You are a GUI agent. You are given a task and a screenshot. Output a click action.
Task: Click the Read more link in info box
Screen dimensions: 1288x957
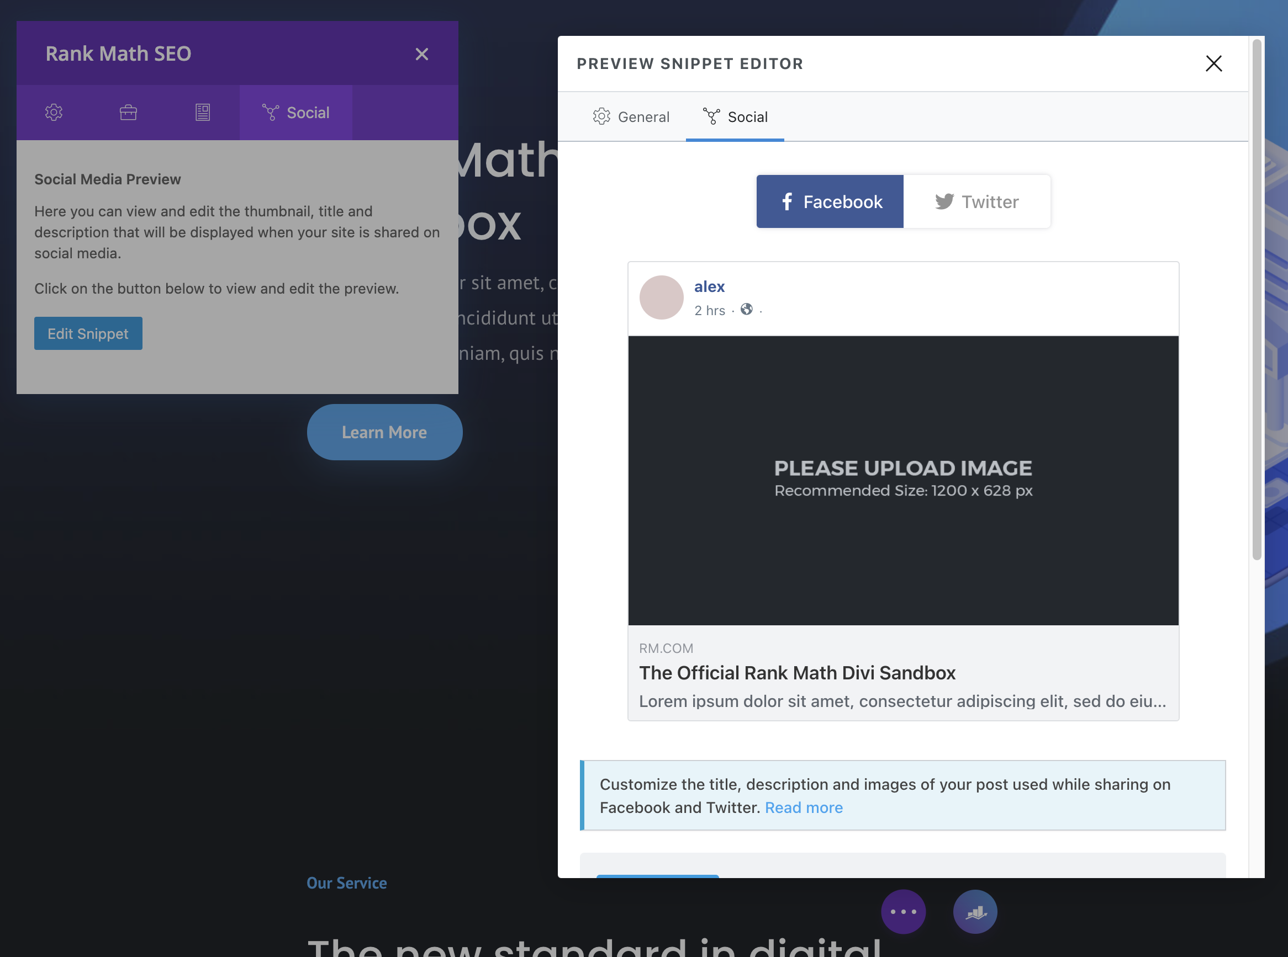(x=803, y=806)
